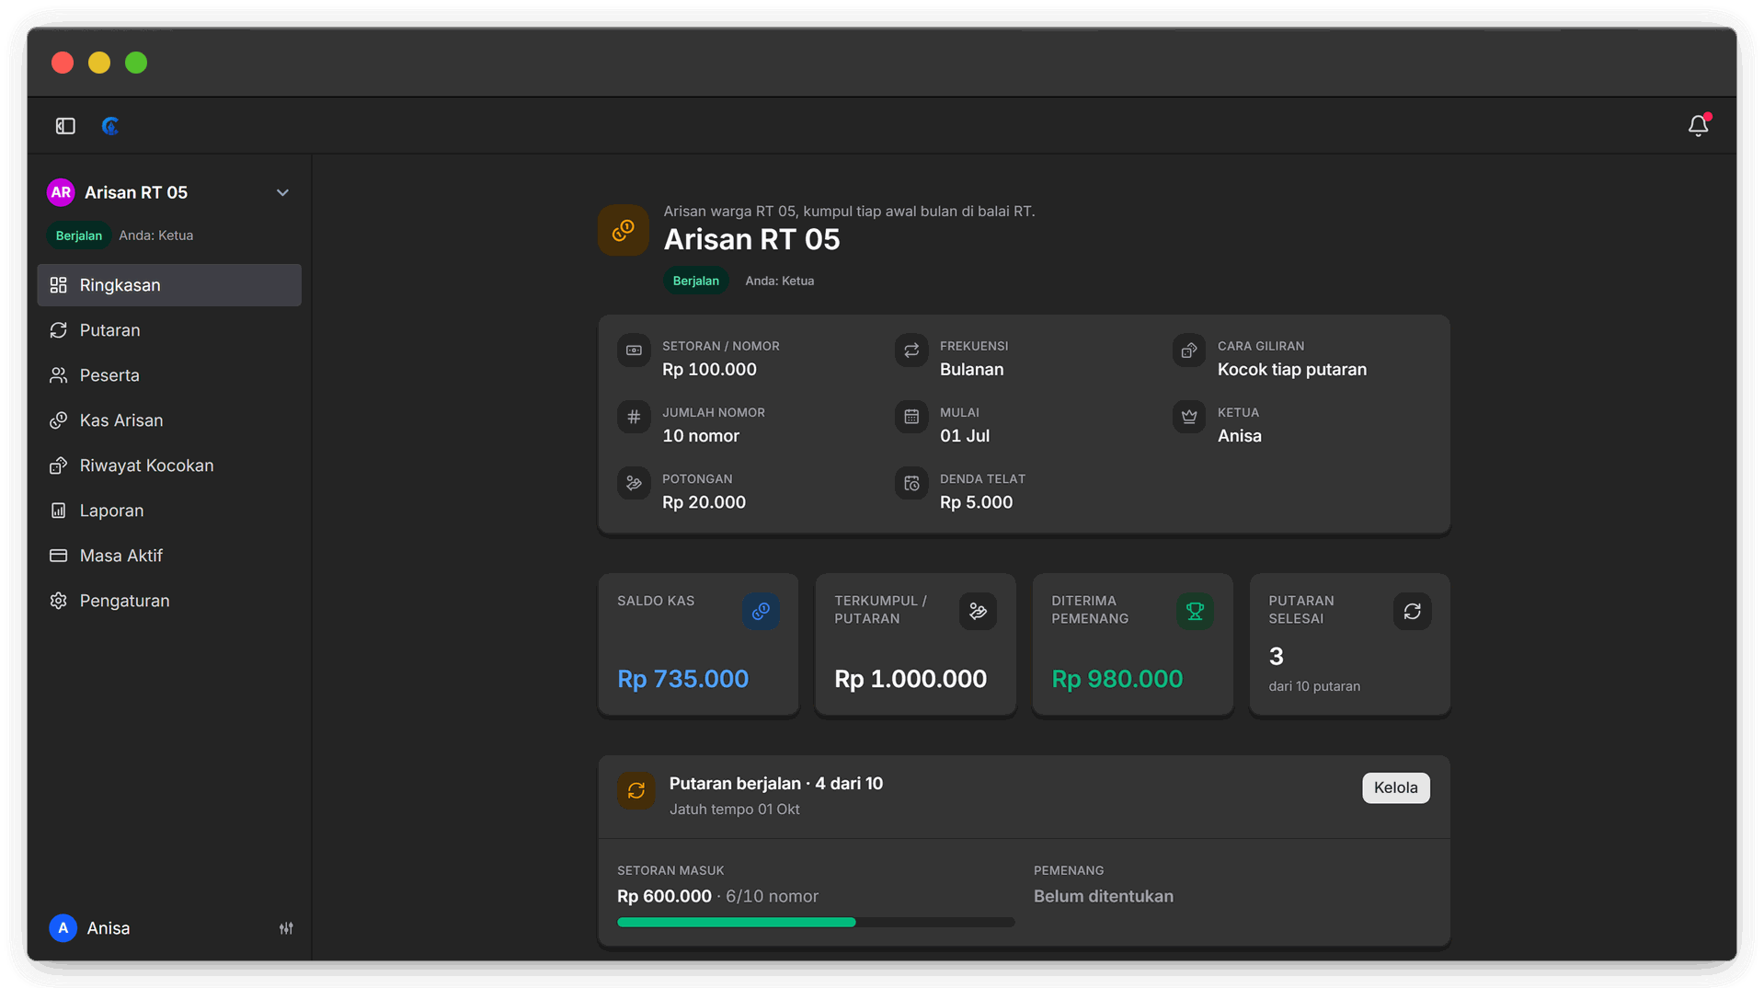Click the Jatuh tempo 01 Okt text
Image resolution: width=1764 pixels, height=988 pixels.
coord(734,810)
